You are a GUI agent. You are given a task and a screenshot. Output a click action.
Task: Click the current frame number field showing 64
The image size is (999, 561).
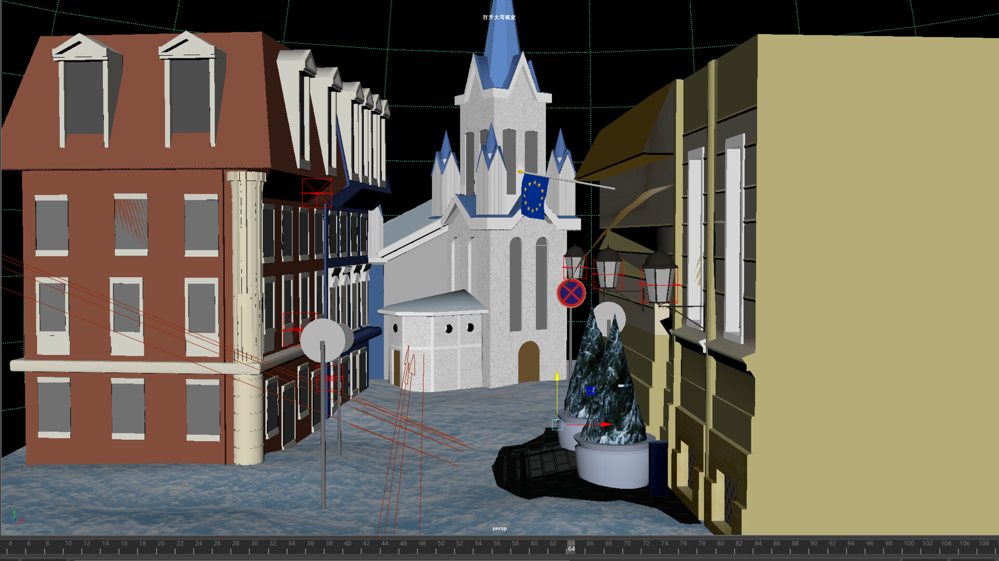coord(572,550)
